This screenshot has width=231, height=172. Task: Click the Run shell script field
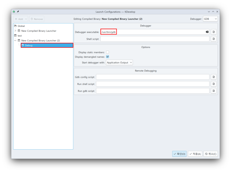153,84
